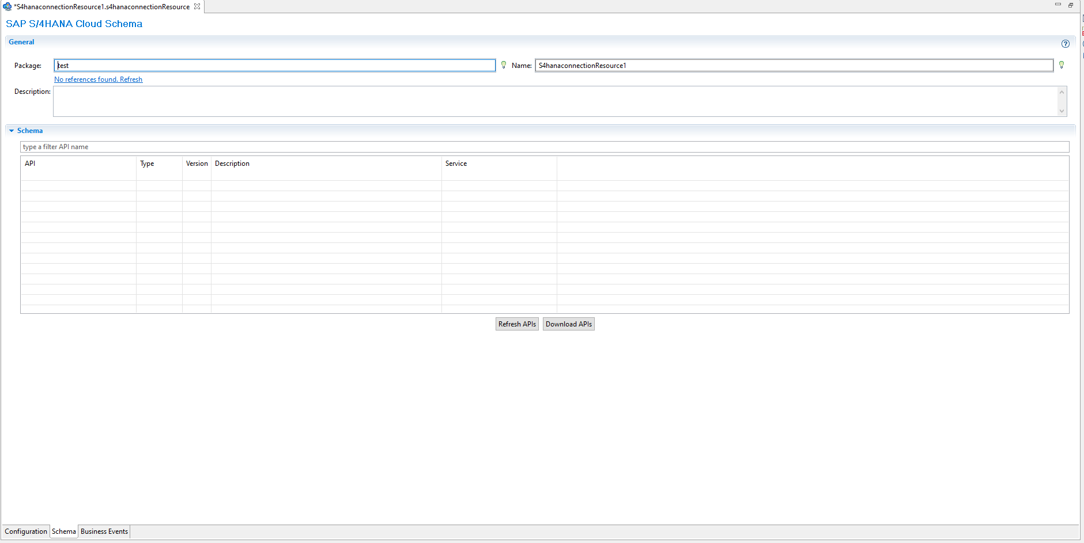Click lightbulb icon beside Name field
Image resolution: width=1084 pixels, height=543 pixels.
(x=1062, y=65)
